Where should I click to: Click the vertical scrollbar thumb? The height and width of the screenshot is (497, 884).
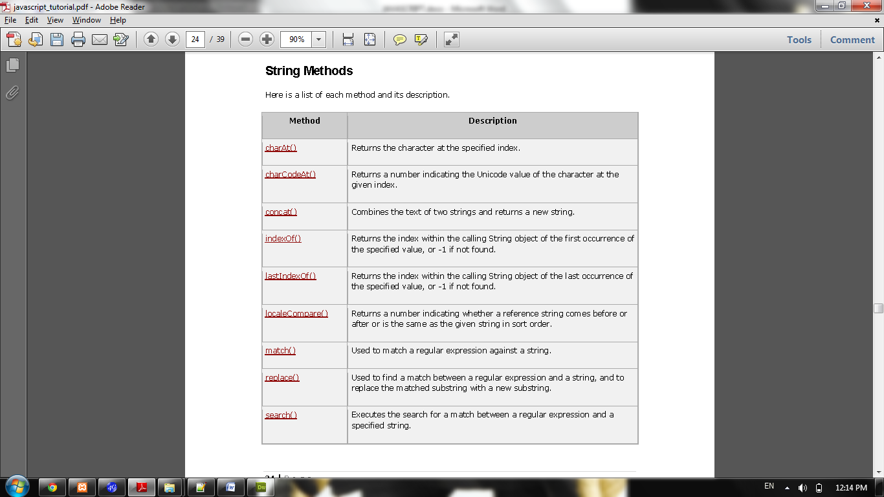point(878,308)
